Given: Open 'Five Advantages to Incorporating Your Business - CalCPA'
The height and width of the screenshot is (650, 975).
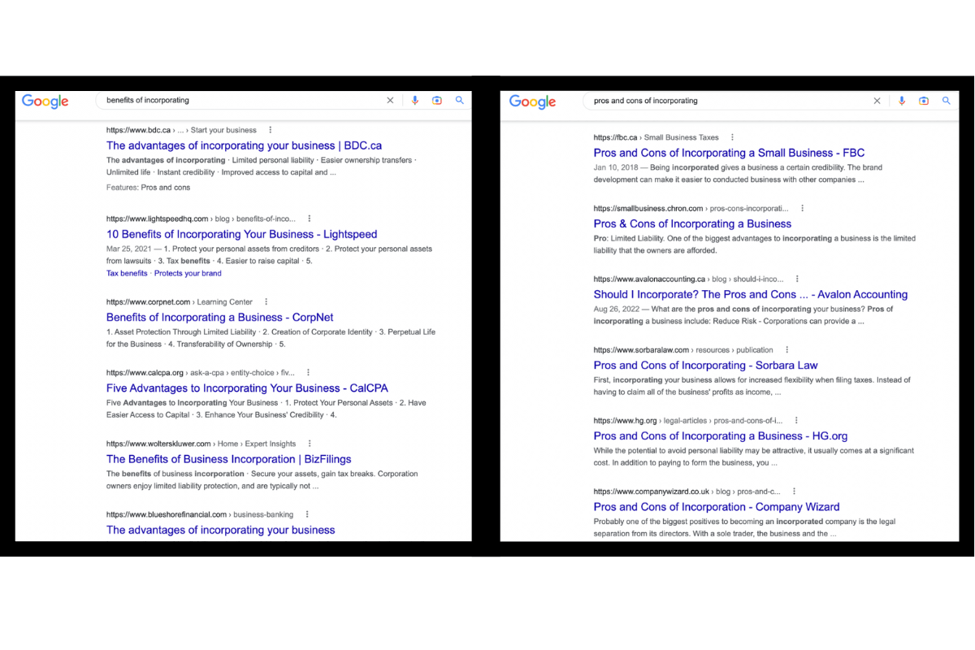Looking at the screenshot, I should pyautogui.click(x=247, y=388).
